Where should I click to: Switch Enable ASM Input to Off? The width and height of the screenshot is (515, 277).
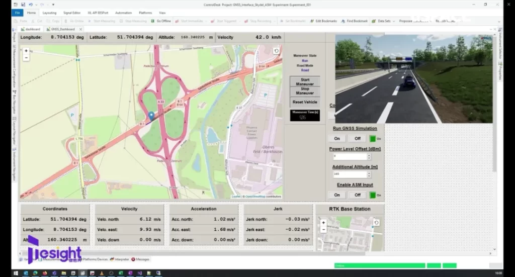[x=357, y=195]
